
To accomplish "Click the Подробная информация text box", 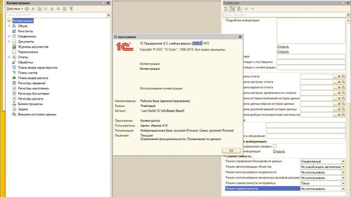I will point(311,31).
